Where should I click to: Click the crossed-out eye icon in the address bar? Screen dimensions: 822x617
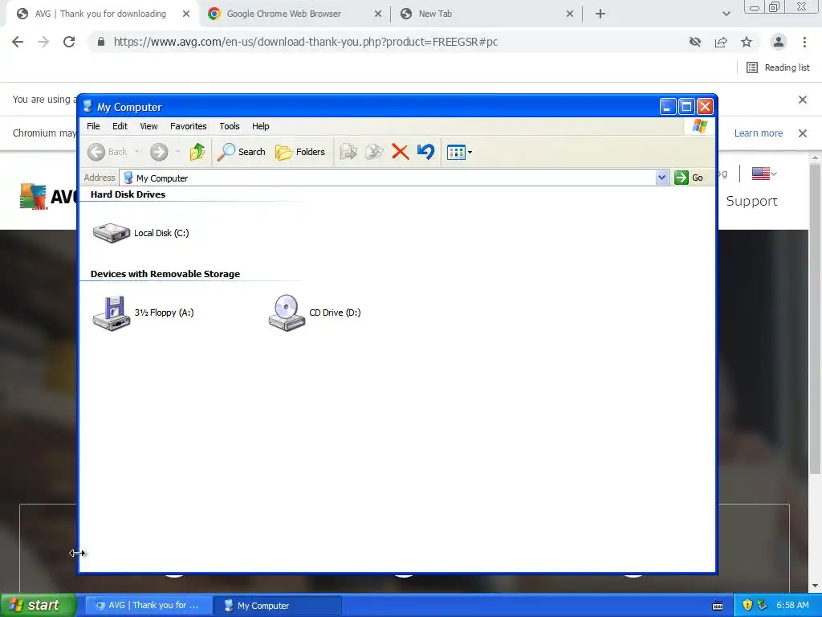point(694,42)
